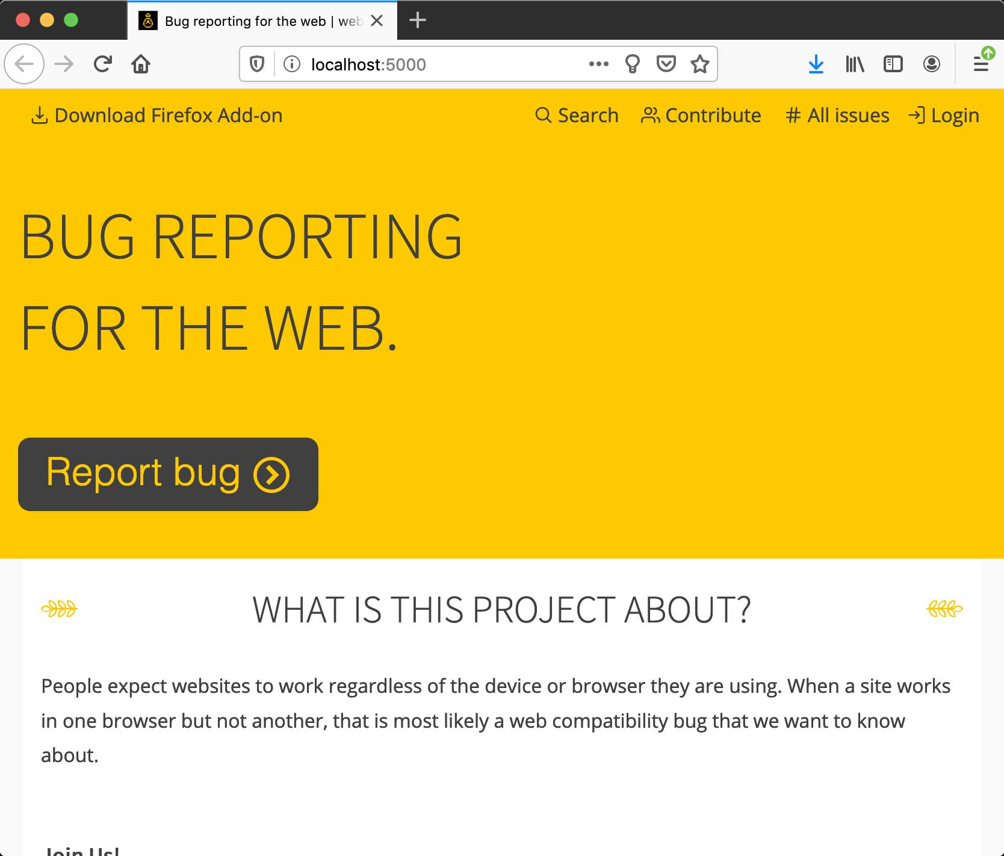Open page actions three-dots menu
Image resolution: width=1004 pixels, height=856 pixels.
click(598, 64)
